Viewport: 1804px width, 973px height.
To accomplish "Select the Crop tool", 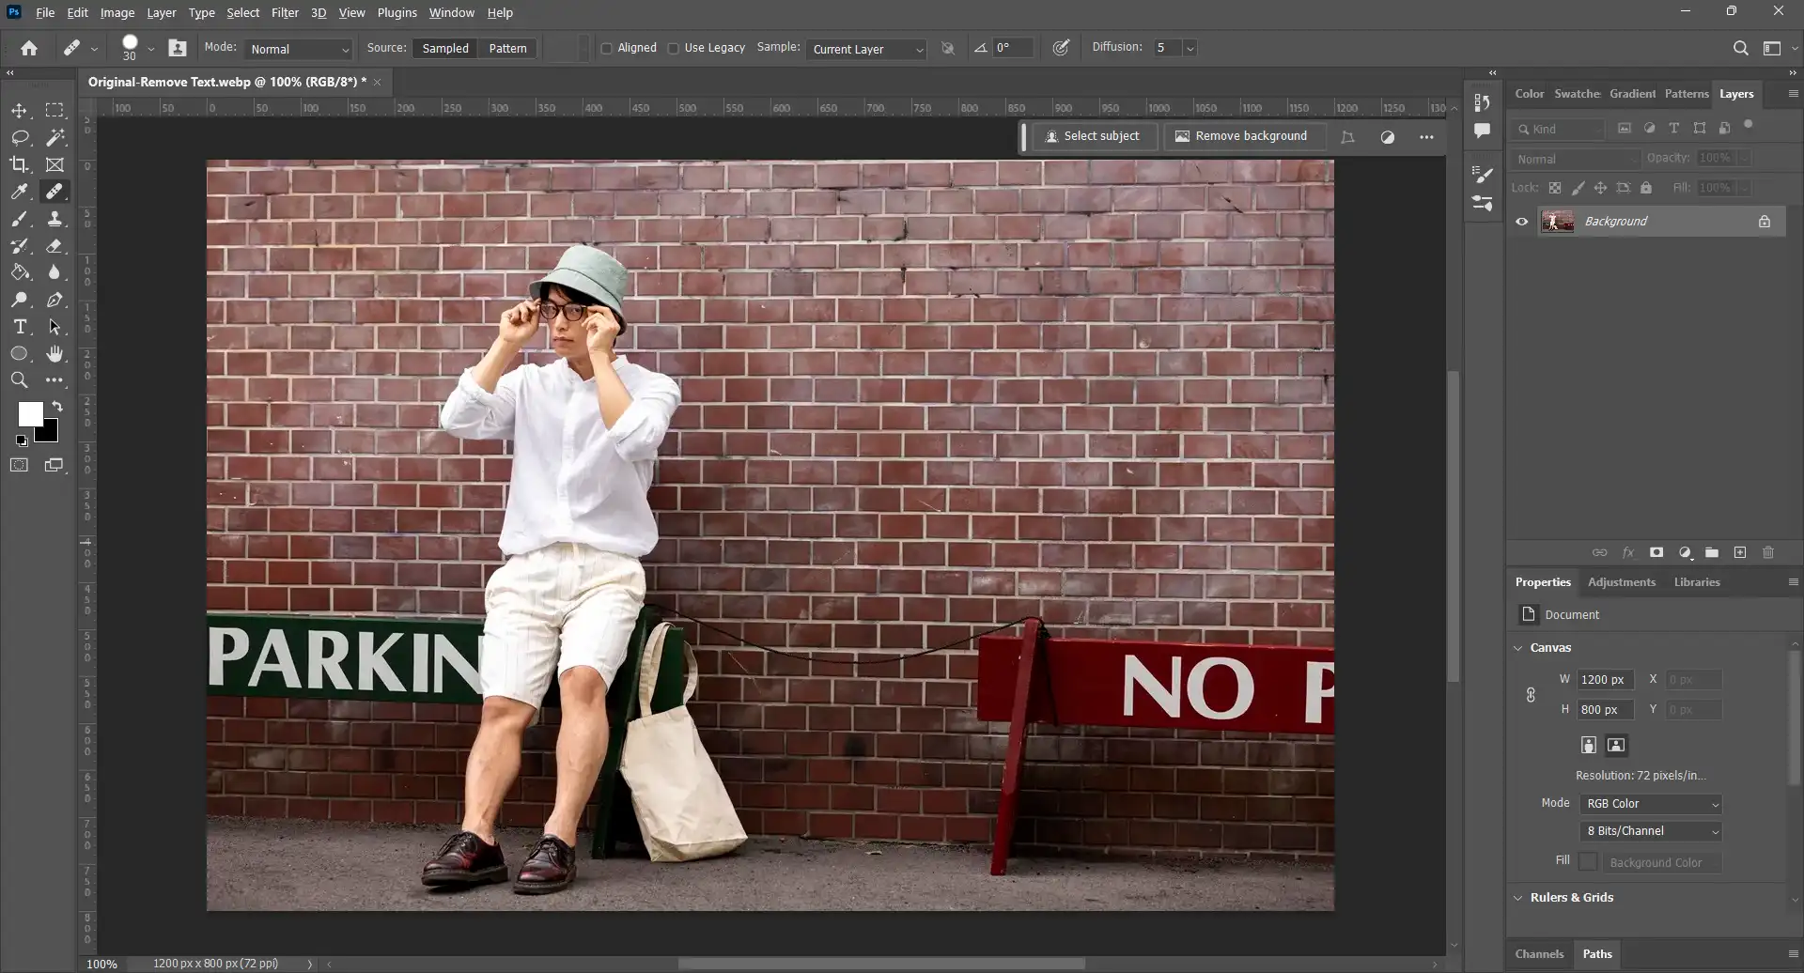I will pyautogui.click(x=19, y=165).
